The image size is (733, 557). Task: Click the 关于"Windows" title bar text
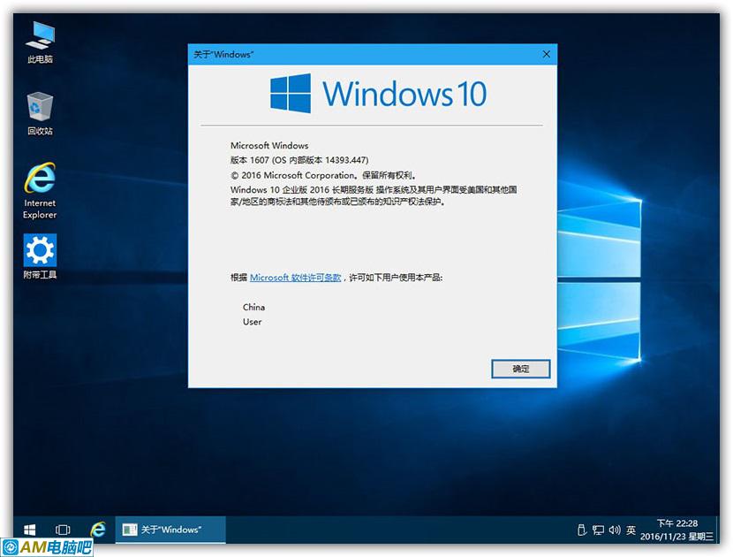[223, 54]
